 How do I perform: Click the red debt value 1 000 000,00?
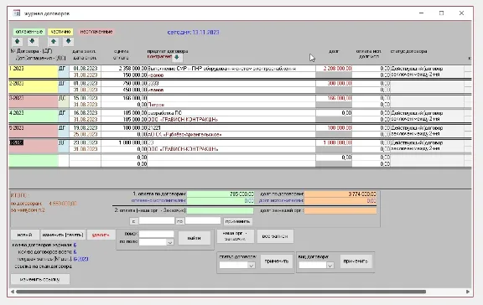(x=334, y=142)
